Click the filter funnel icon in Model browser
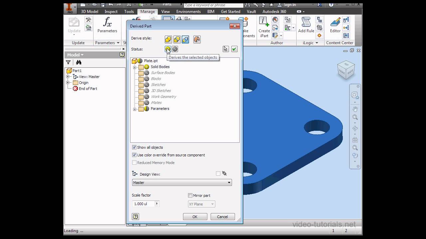Image resolution: width=426 pixels, height=239 pixels. click(x=68, y=62)
